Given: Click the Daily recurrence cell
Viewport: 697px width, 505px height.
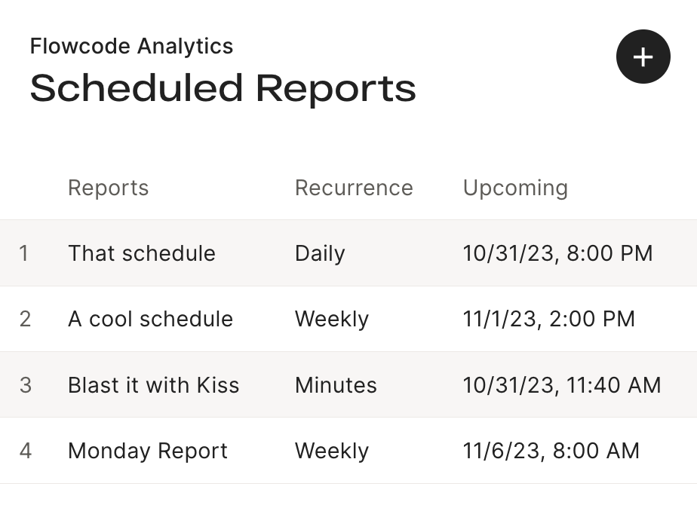Looking at the screenshot, I should (x=320, y=253).
